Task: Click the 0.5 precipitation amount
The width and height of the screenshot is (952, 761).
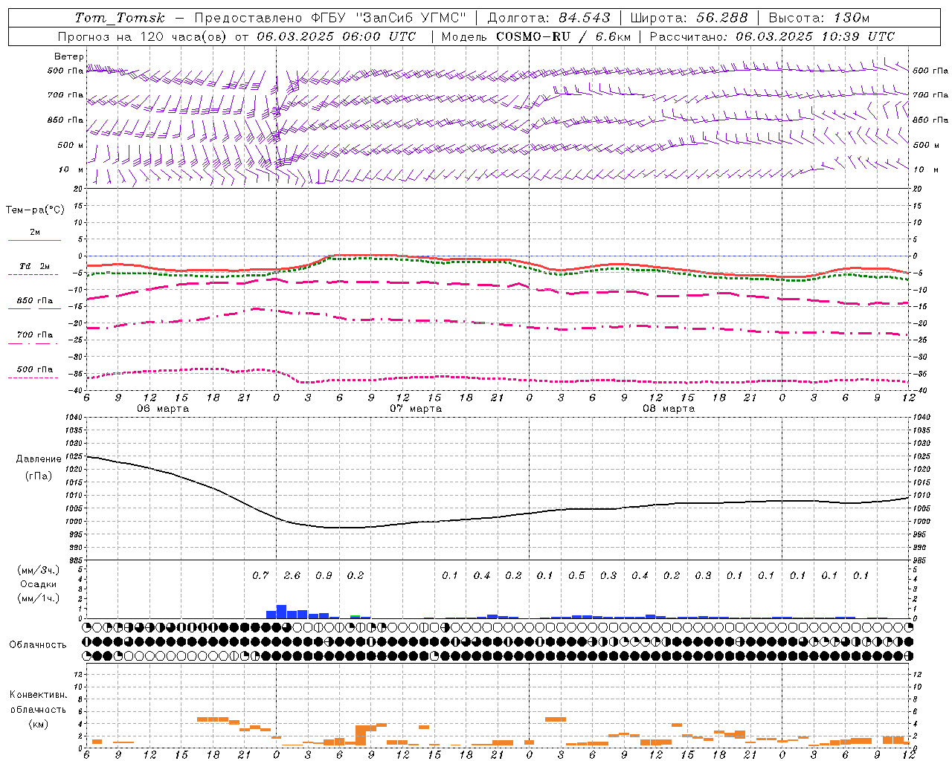Action: [x=576, y=575]
